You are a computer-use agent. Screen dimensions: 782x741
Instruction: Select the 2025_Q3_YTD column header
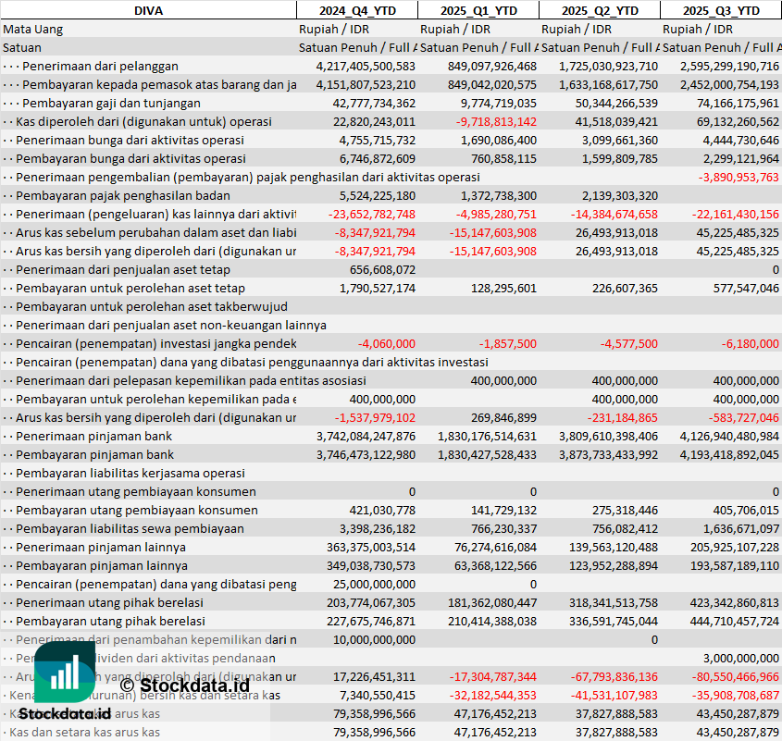coord(721,10)
